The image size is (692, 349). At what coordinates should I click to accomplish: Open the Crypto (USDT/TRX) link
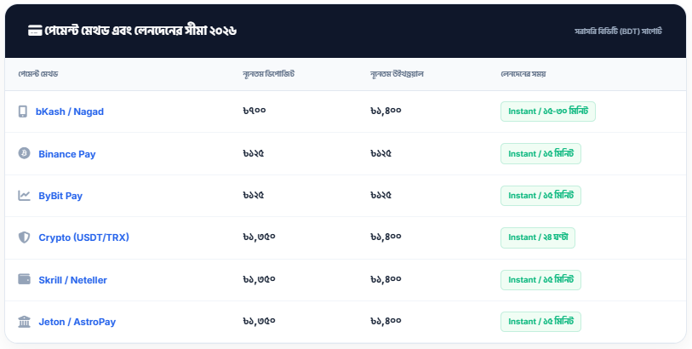point(84,237)
